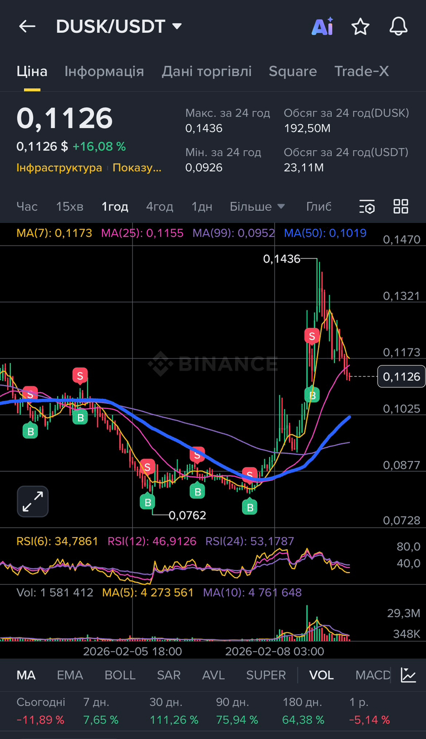The image size is (426, 739).
Task: Tap the 30 дн. 111,26 % performance
Action: tap(174, 711)
